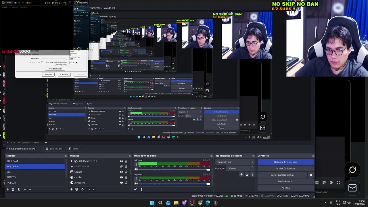
Task: Add a new scene with the plus icon
Action: pos(8,189)
